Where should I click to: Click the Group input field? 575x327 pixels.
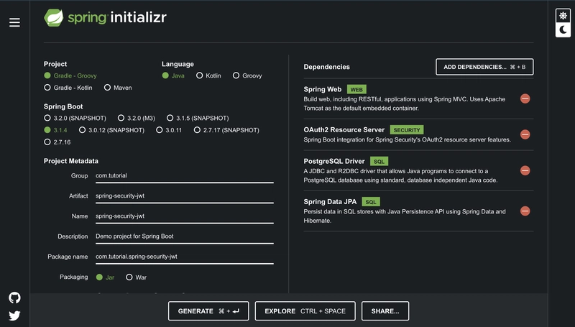[x=185, y=176]
